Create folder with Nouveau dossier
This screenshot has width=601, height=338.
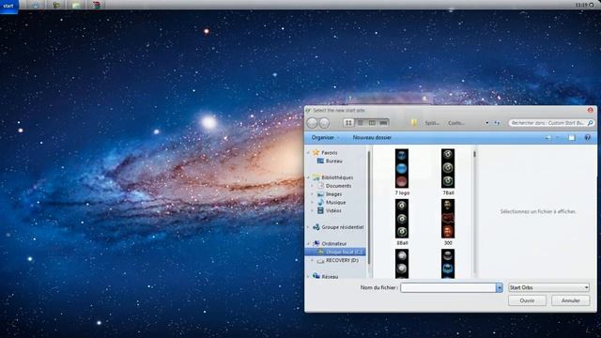pyautogui.click(x=372, y=138)
